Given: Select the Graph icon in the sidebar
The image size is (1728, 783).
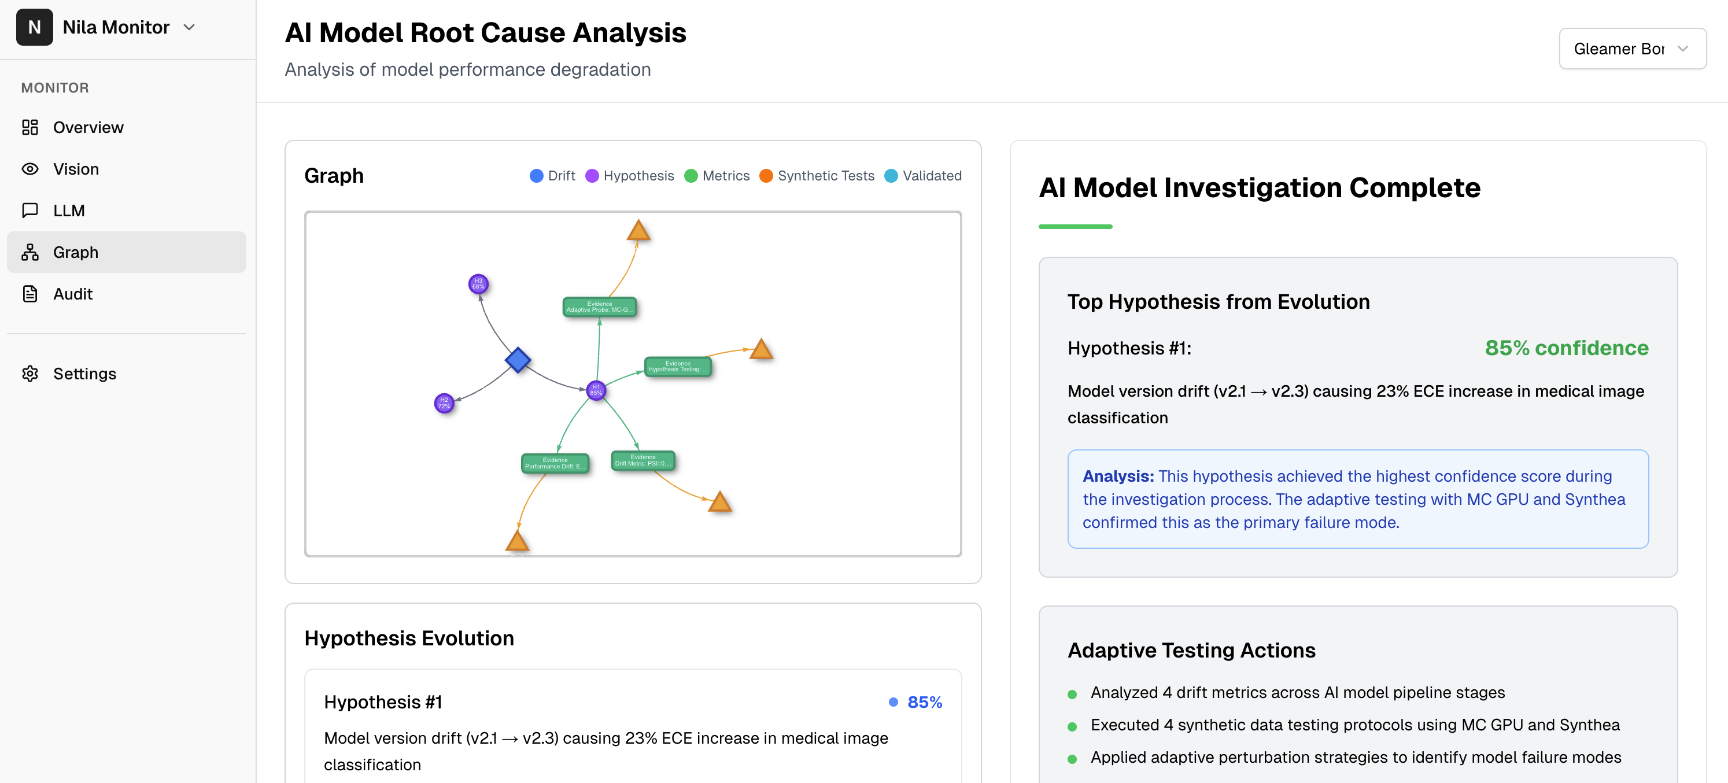Looking at the screenshot, I should tap(30, 252).
